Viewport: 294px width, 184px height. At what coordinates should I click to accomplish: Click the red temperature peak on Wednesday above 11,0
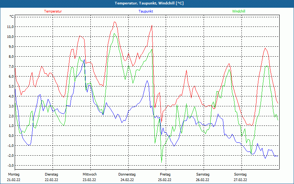(115, 22)
